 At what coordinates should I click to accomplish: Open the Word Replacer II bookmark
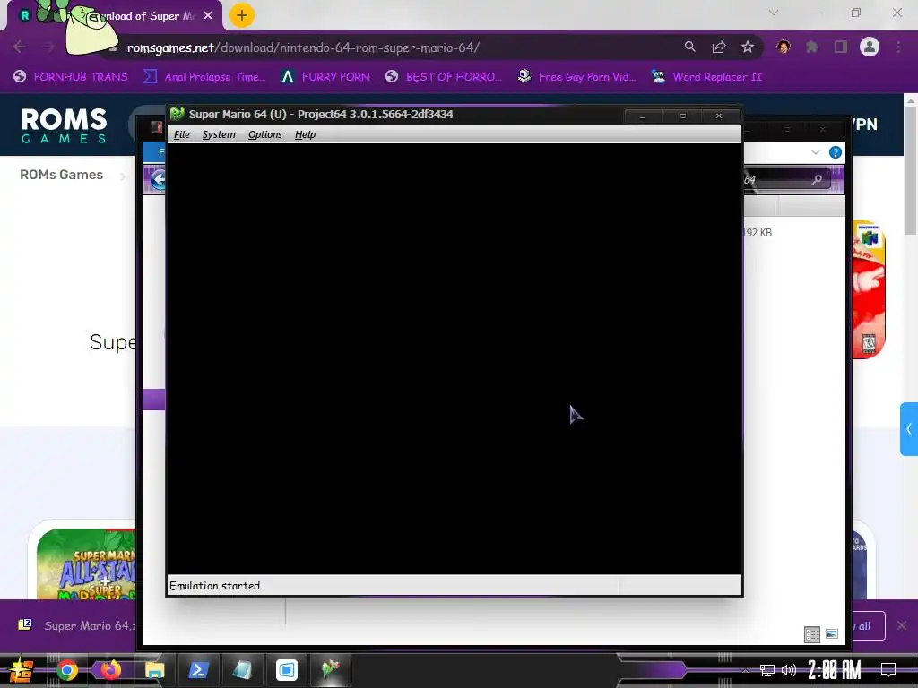(706, 77)
